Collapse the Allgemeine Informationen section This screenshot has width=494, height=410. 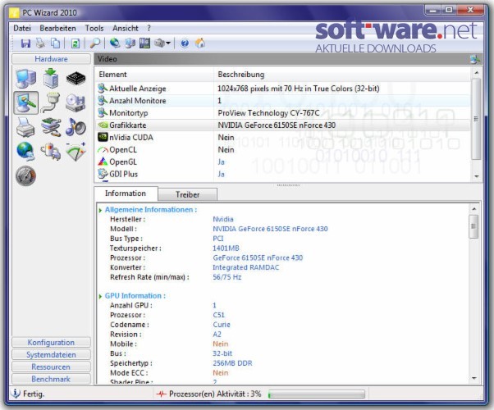click(x=100, y=210)
